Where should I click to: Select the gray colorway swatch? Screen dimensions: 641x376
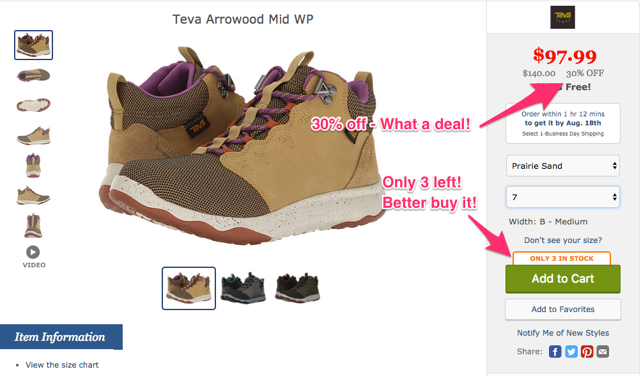point(243,288)
